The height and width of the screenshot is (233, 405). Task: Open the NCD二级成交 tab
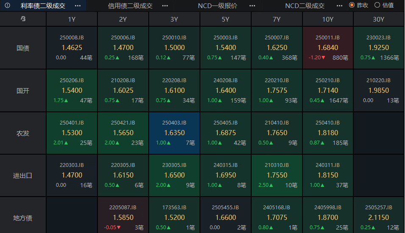[x=305, y=6]
